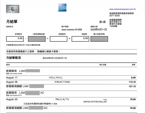The width and height of the screenshot is (145, 113).
Task: Click the HOLLYHILL merchant text
Action: click(x=56, y=78)
